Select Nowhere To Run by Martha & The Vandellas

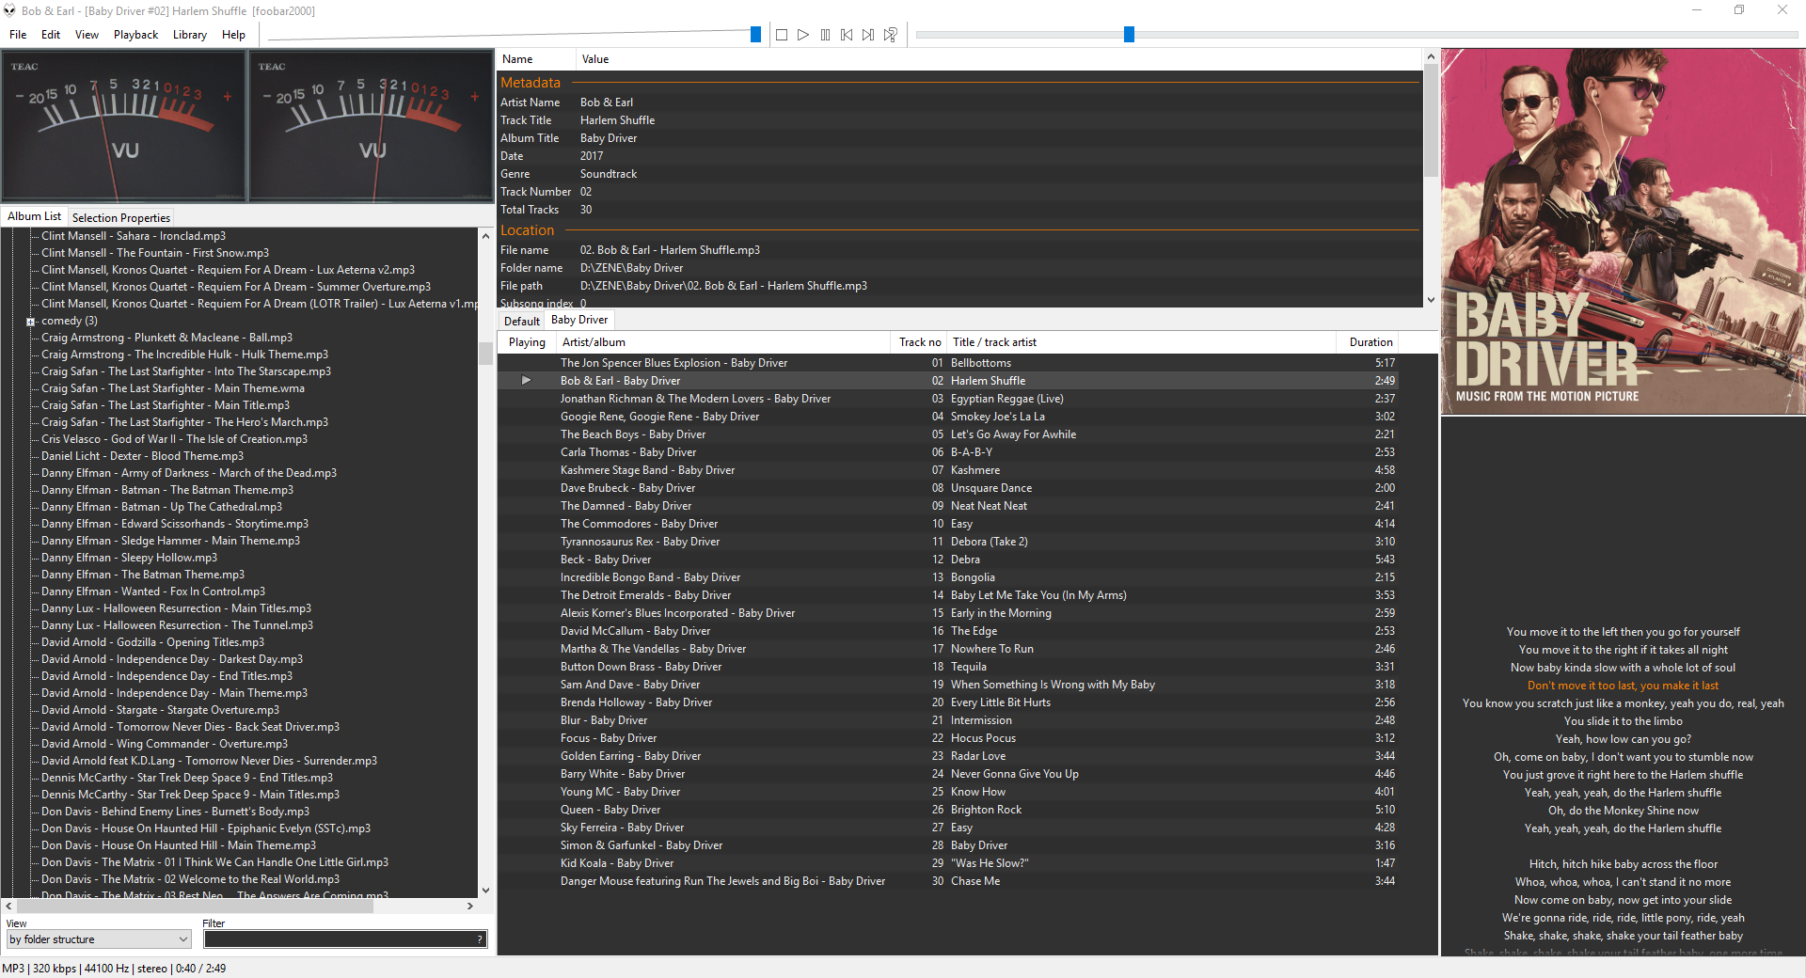pos(947,649)
